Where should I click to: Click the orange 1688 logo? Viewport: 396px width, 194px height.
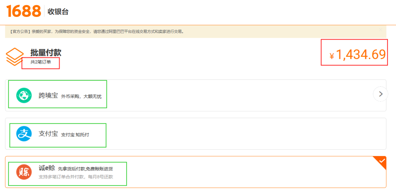[24, 11]
